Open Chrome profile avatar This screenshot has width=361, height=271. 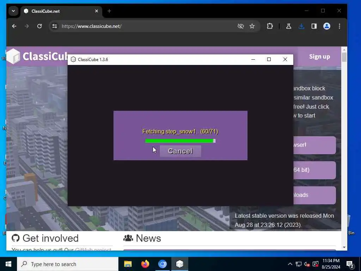327,26
